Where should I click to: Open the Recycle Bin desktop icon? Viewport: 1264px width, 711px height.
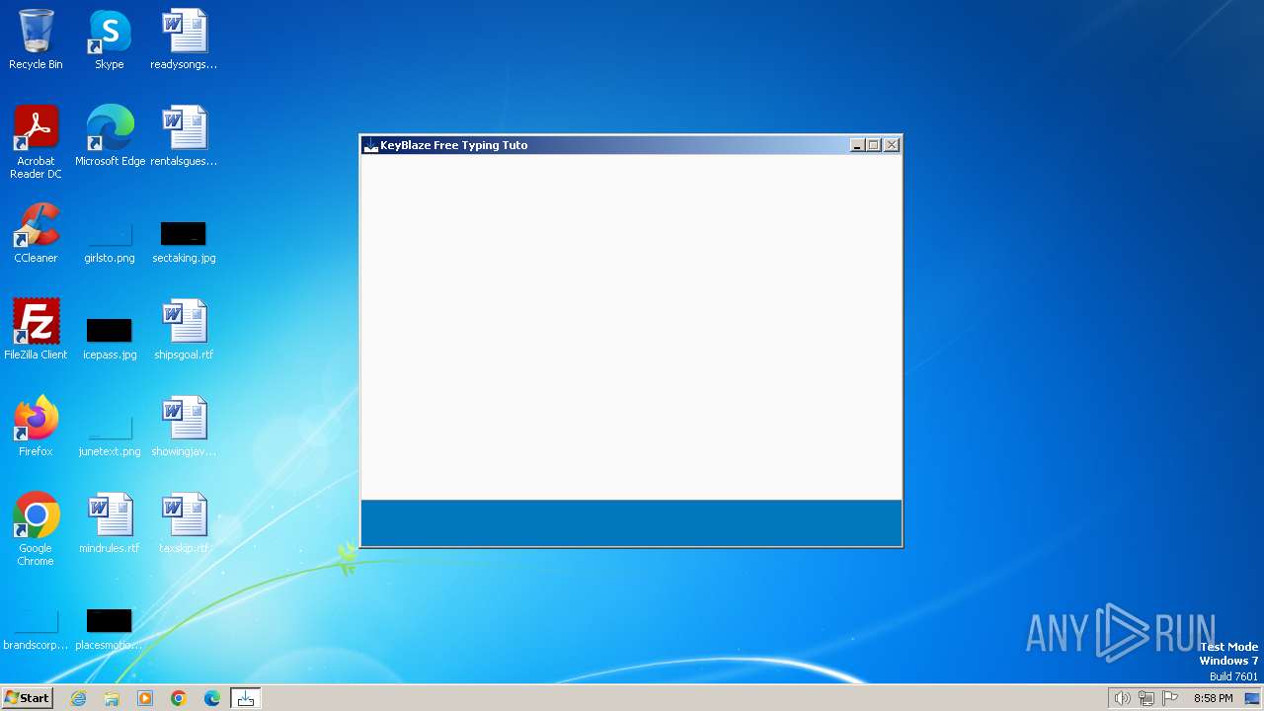coord(36,40)
